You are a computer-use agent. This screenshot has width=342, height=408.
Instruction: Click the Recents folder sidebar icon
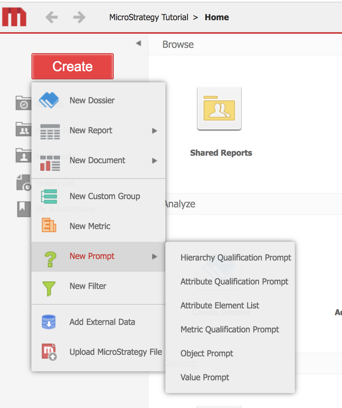coord(24,103)
